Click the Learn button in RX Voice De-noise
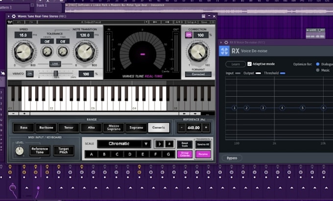Viewport: 333px width, 201px height. click(x=236, y=64)
